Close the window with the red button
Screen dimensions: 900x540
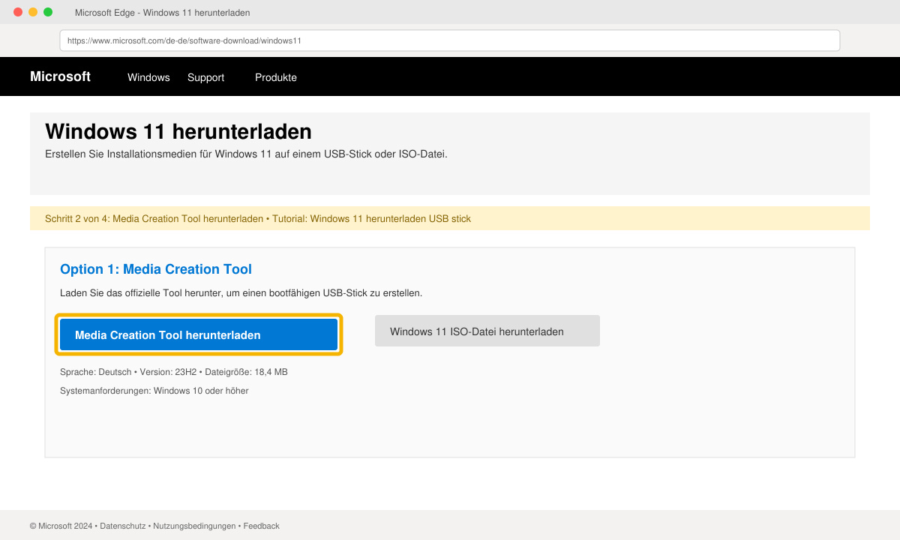[x=18, y=12]
